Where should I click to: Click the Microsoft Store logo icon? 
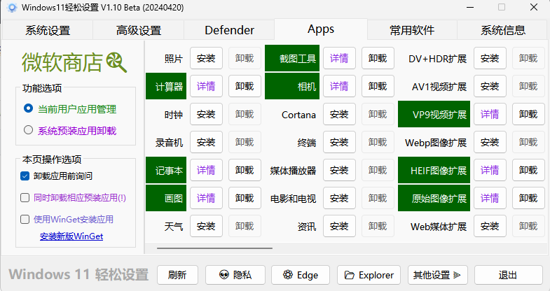(116, 64)
